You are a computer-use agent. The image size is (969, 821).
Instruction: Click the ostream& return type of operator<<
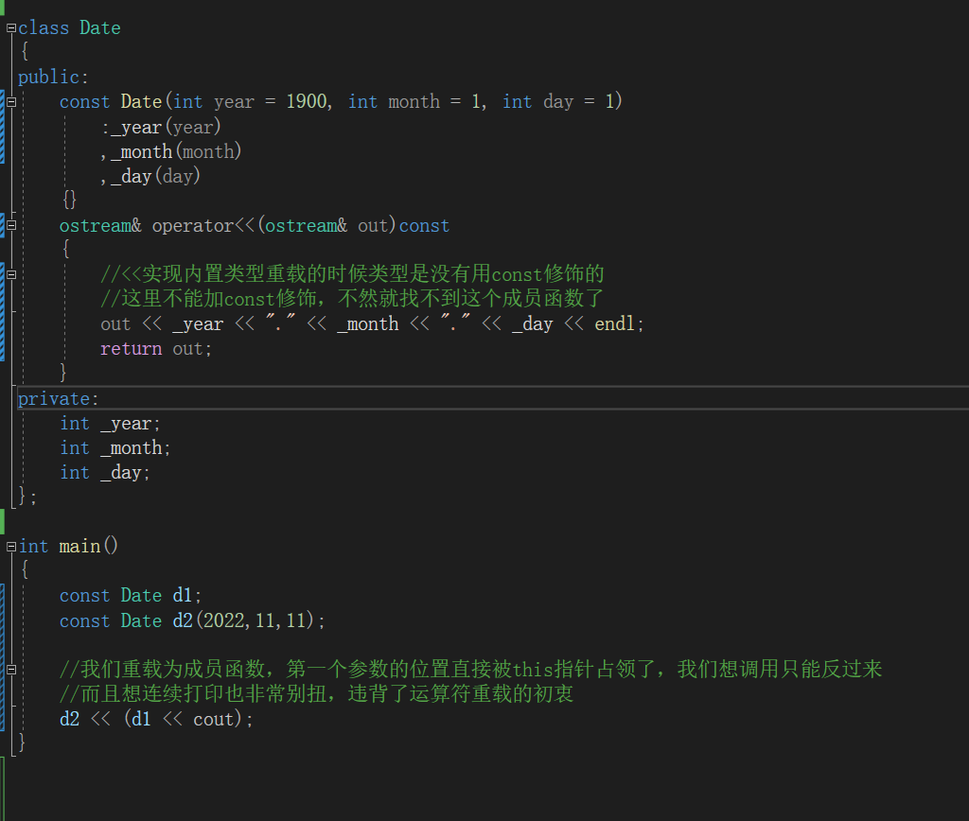tap(100, 225)
